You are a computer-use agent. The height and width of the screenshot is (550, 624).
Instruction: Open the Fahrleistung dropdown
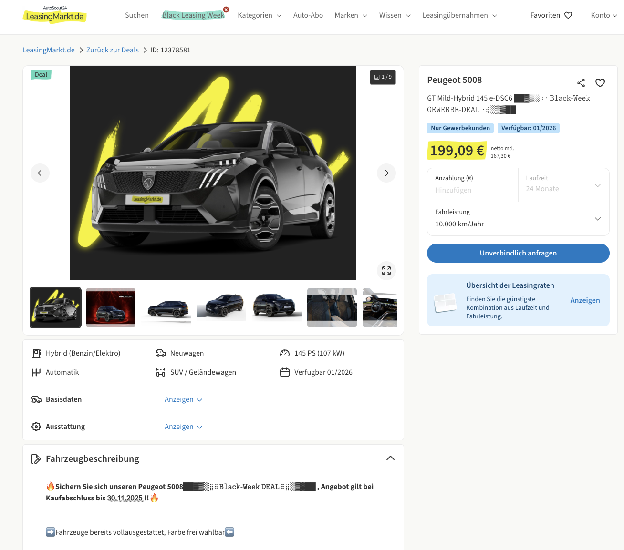tap(518, 219)
